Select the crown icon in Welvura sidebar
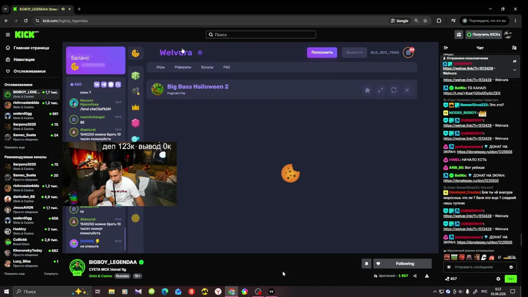This screenshot has height=297, width=528. pos(135,107)
